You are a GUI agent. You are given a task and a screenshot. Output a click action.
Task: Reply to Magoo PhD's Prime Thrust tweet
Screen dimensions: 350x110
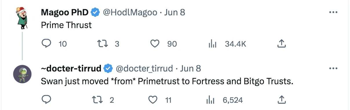click(46, 44)
